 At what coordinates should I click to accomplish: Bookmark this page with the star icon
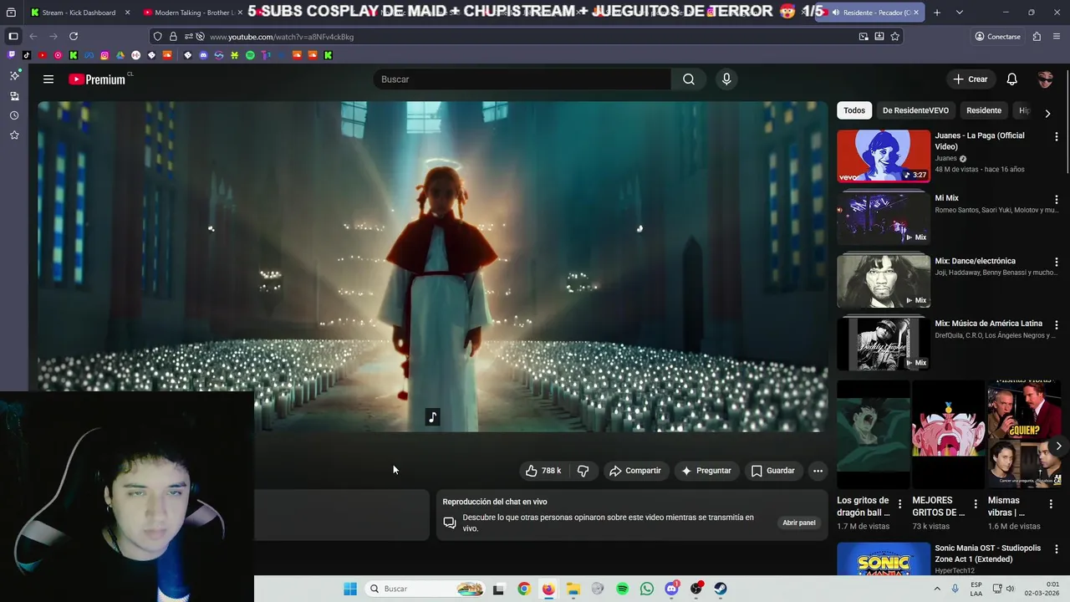tap(895, 37)
